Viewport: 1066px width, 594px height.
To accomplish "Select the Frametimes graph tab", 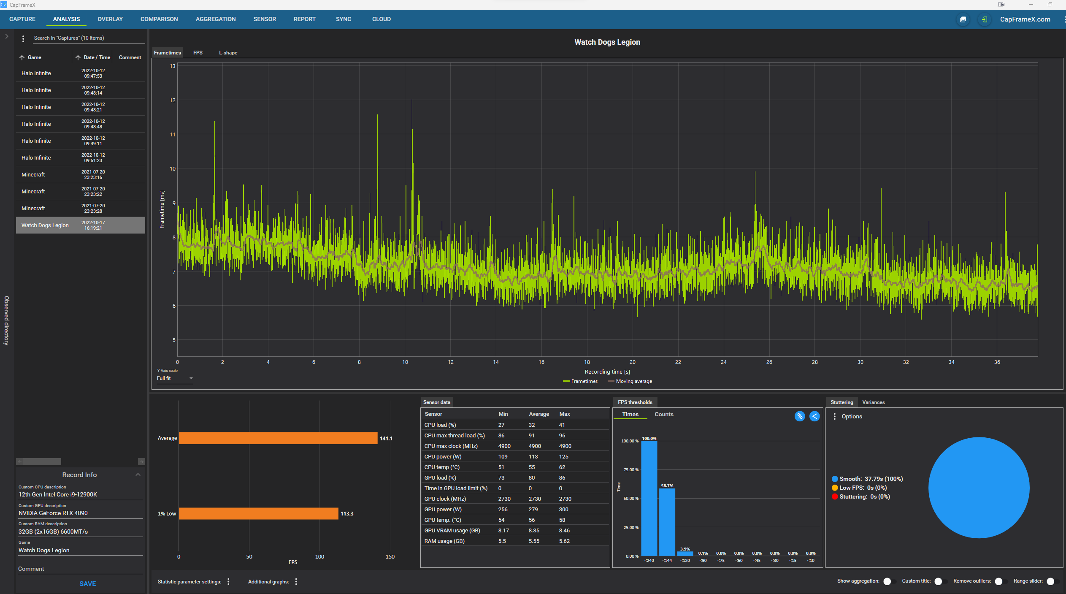I will click(x=168, y=53).
